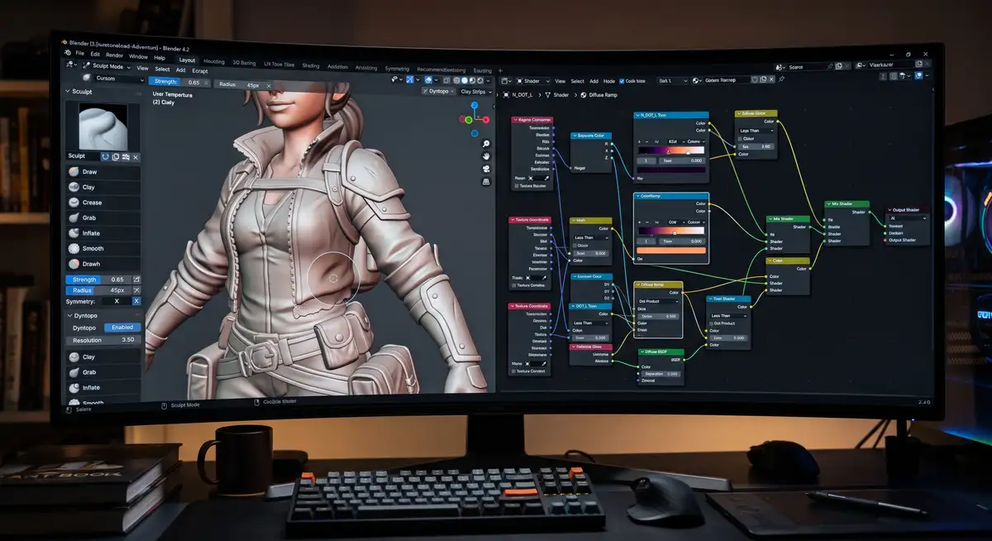The image size is (992, 541).
Task: Click the blue Z axis gizmo circle
Action: 475,106
